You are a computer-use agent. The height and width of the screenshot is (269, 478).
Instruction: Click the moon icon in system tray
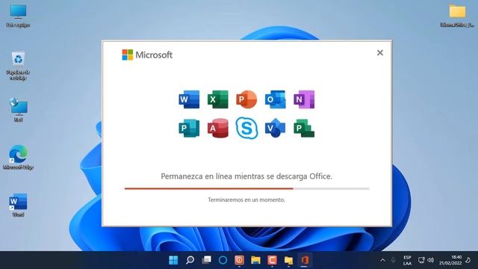[468, 260]
